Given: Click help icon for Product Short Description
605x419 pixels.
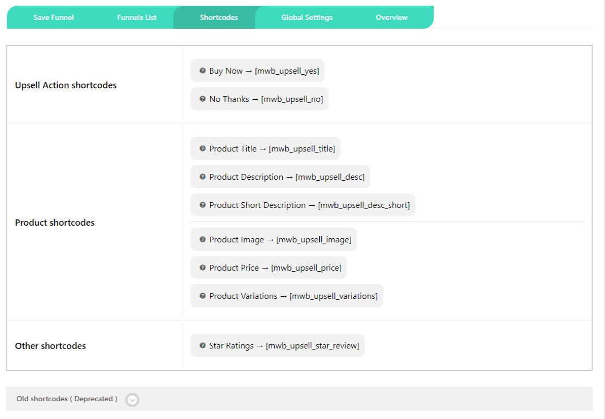Looking at the screenshot, I should point(203,205).
